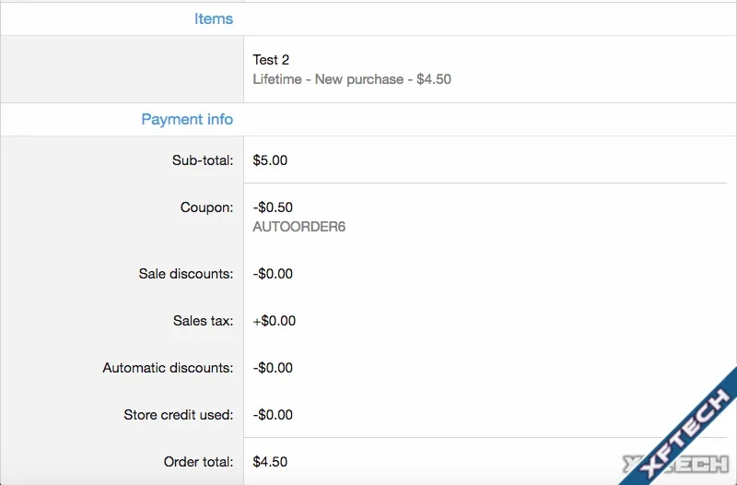Click the Test 2 item name
This screenshot has height=485, width=737.
271,60
